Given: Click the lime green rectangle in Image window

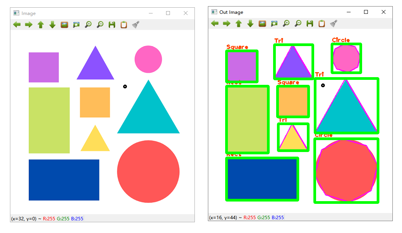Looking at the screenshot, I should (49, 121).
